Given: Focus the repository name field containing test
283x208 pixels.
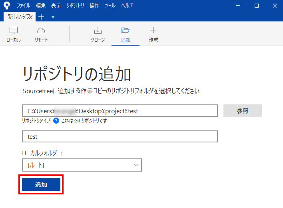Looking at the screenshot, I should tap(120, 136).
